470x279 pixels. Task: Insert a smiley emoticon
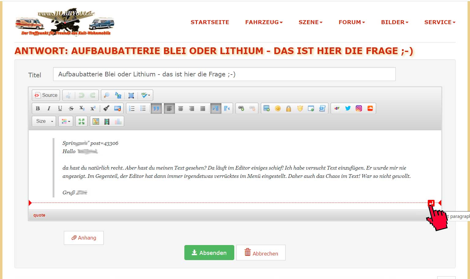click(x=278, y=108)
